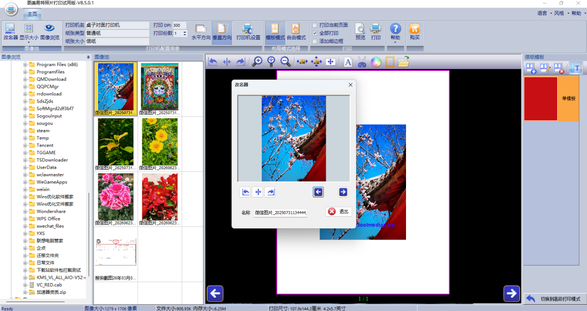Click the zoom out magnifier icon
The width and height of the screenshot is (587, 311).
click(286, 62)
